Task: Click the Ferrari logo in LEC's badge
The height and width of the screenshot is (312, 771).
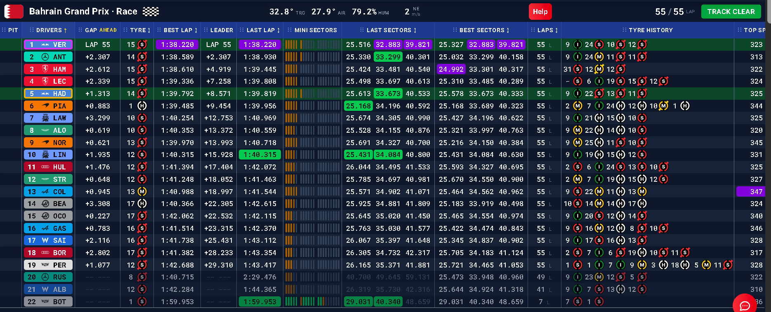Action: pyautogui.click(x=45, y=81)
